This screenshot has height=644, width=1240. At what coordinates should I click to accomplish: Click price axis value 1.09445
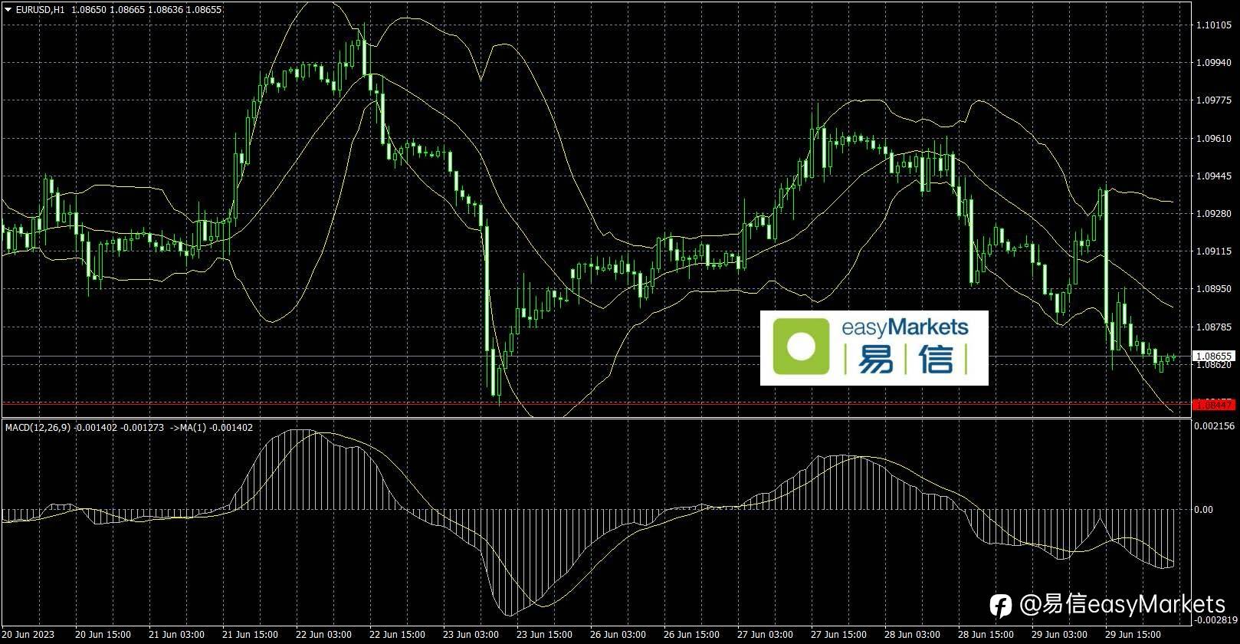(1214, 176)
